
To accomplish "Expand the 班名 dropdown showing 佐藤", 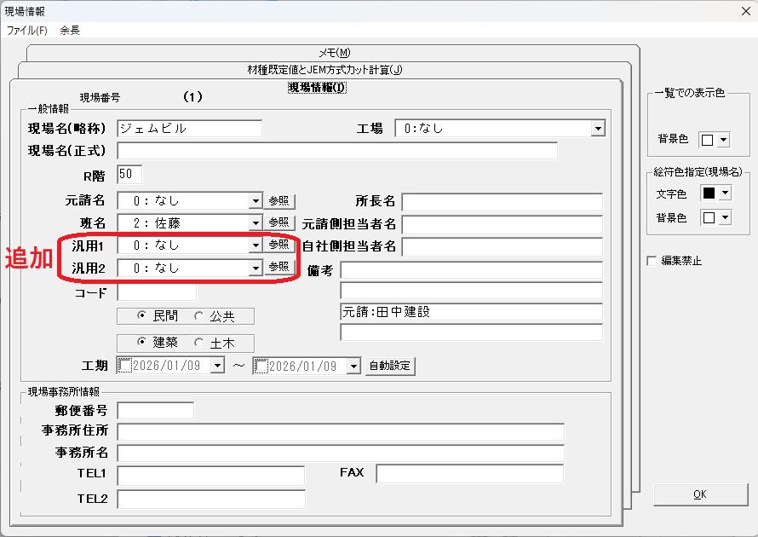I will point(255,222).
